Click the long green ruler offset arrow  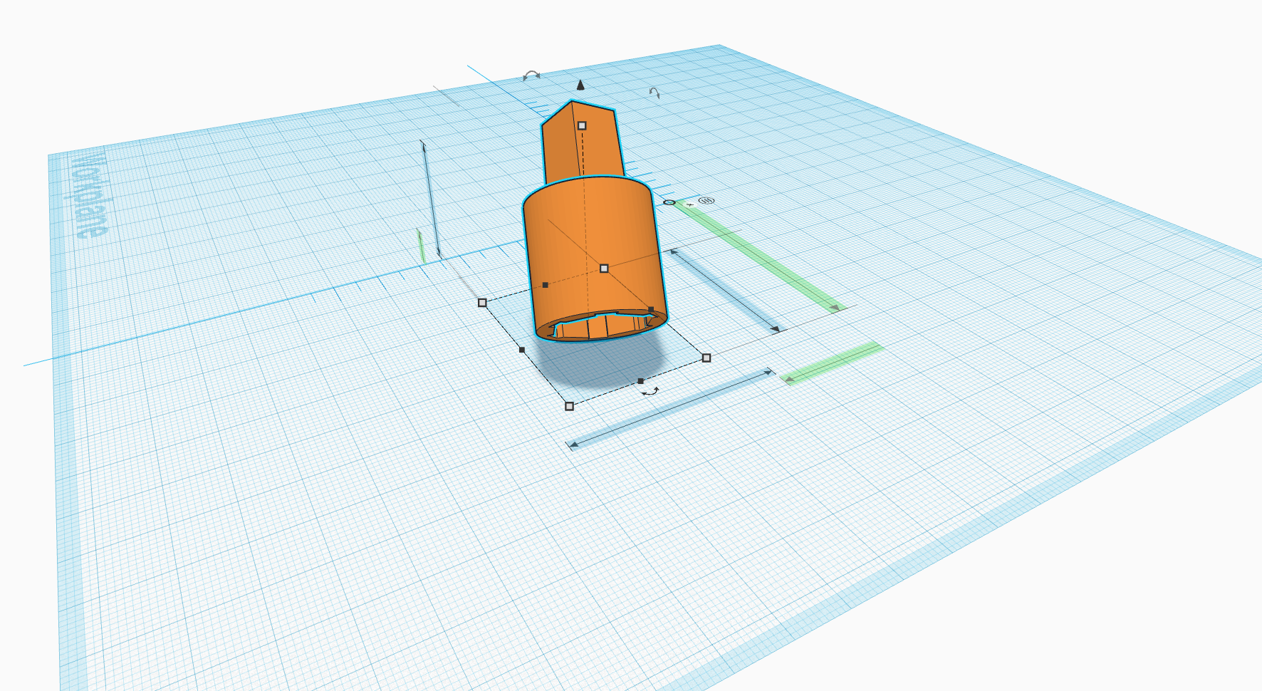759,256
